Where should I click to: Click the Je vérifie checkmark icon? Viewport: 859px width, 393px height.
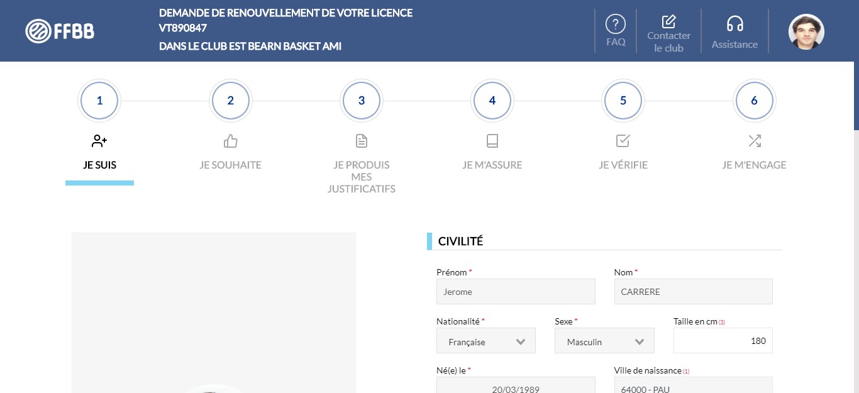coord(623,141)
